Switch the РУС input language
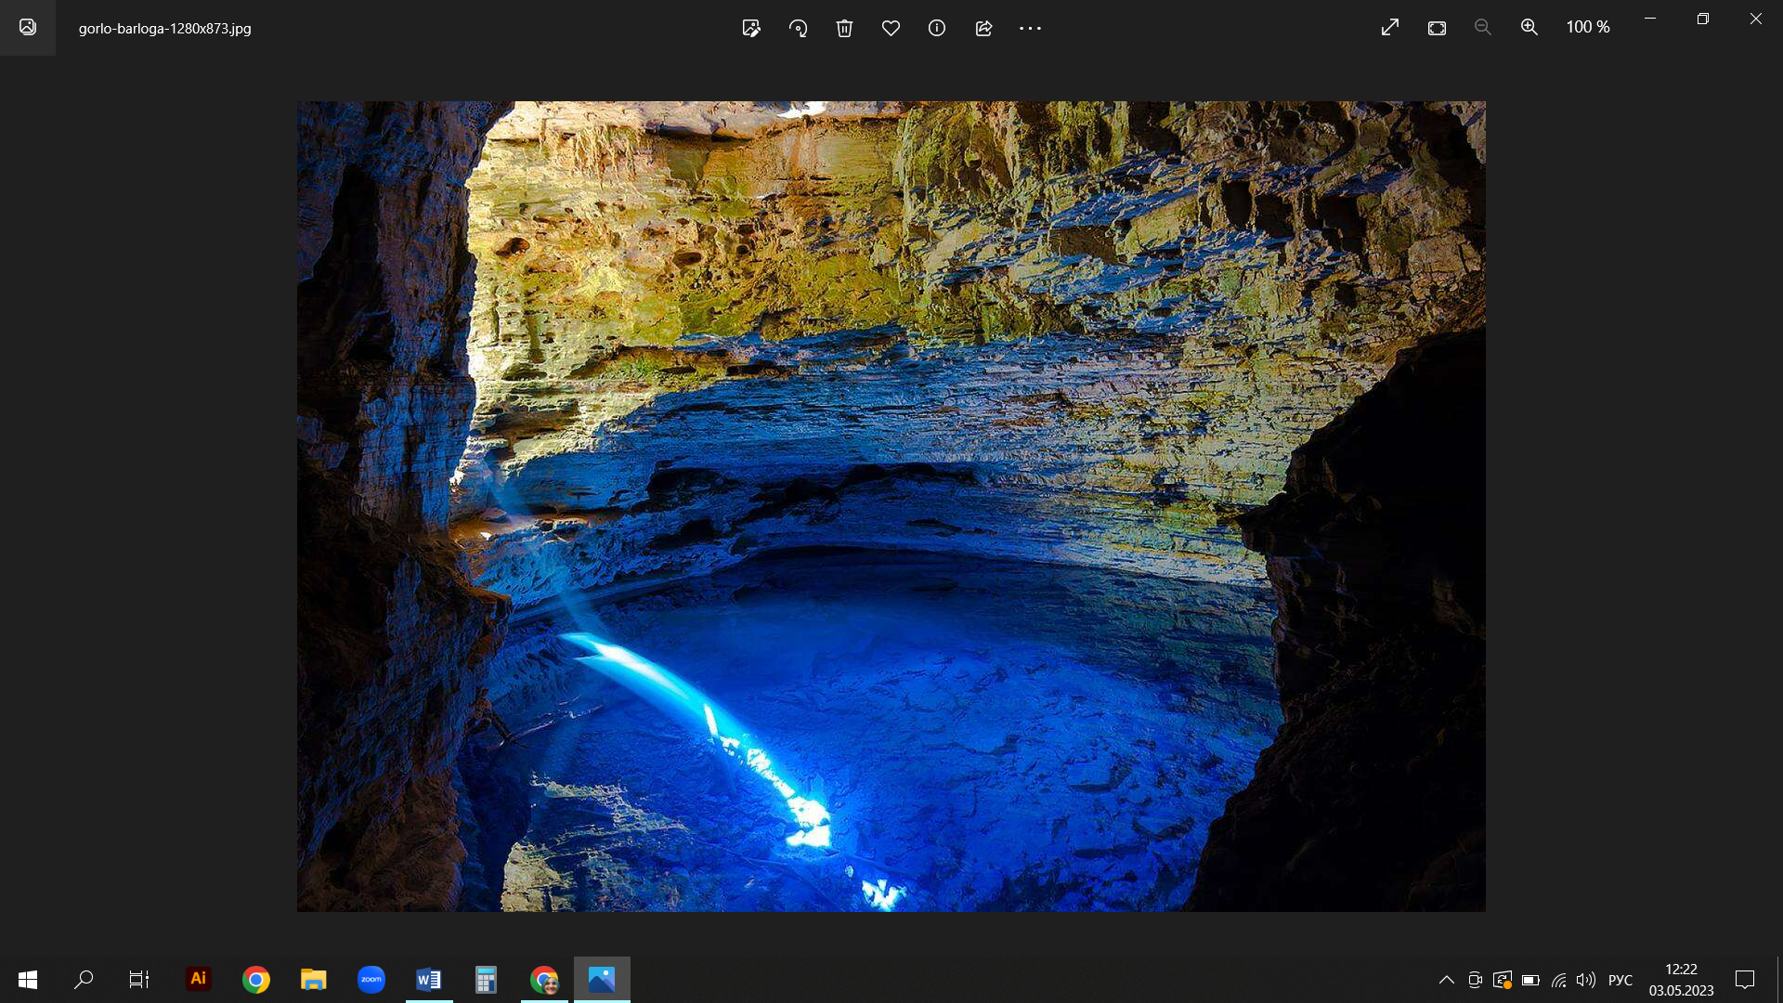 pos(1620,980)
